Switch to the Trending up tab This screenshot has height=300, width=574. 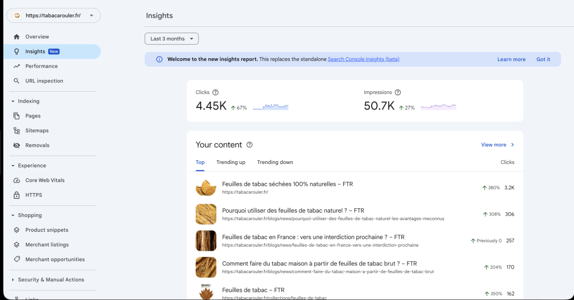[231, 162]
